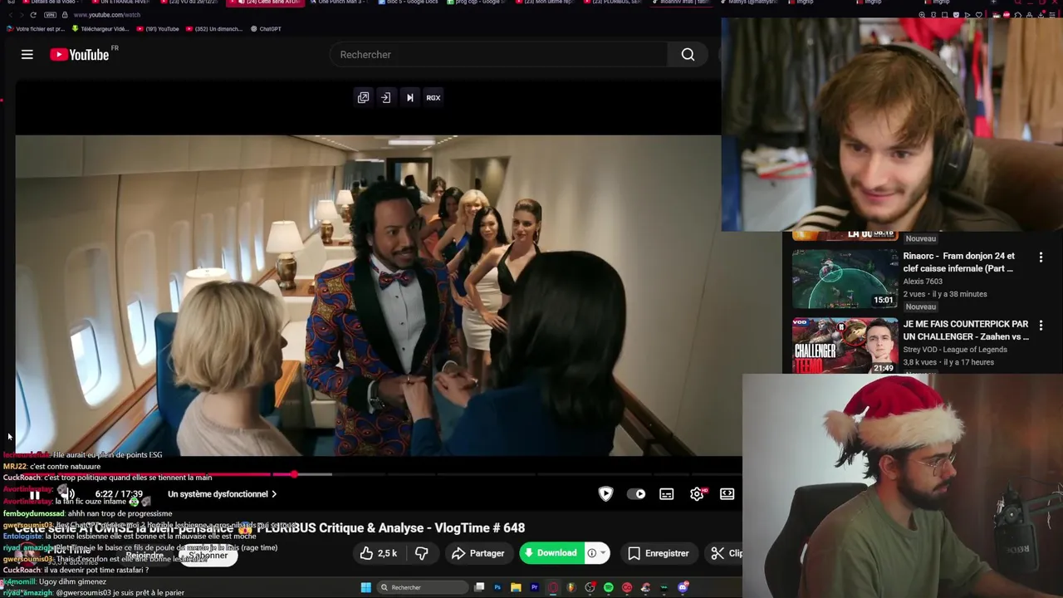Switch to '(23) Mon ultime' tab
The width and height of the screenshot is (1063, 598).
[x=544, y=2]
